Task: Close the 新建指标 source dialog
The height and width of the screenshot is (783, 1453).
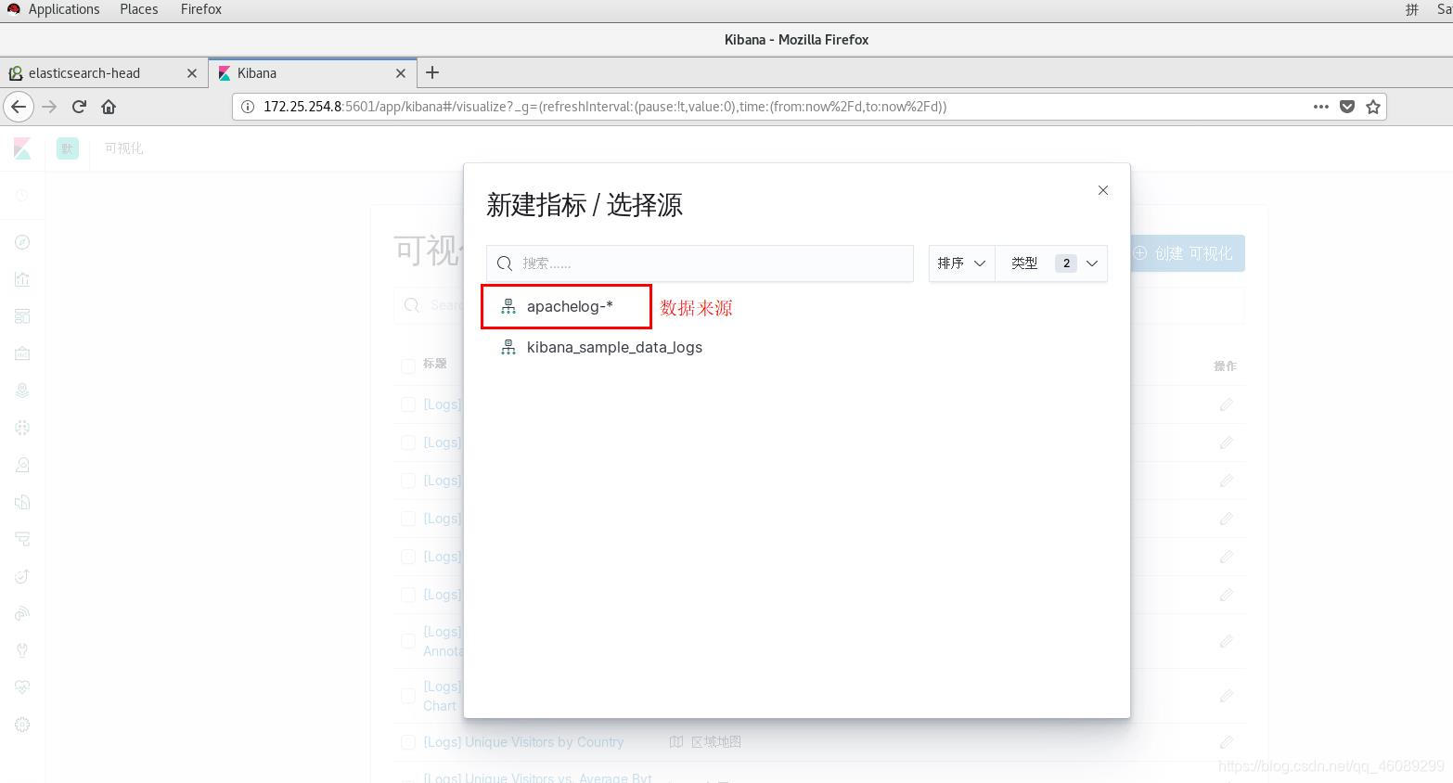Action: tap(1103, 190)
